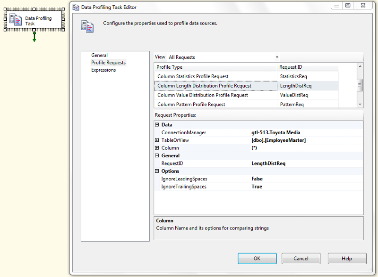Click the RequestID value LengthDistReq in properties
378x277 pixels.
[268, 163]
